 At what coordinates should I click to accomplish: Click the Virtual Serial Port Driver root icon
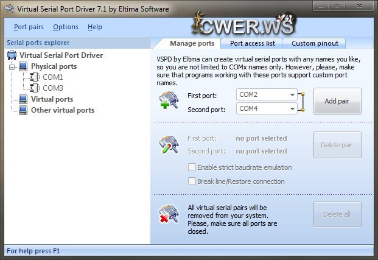(x=12, y=55)
